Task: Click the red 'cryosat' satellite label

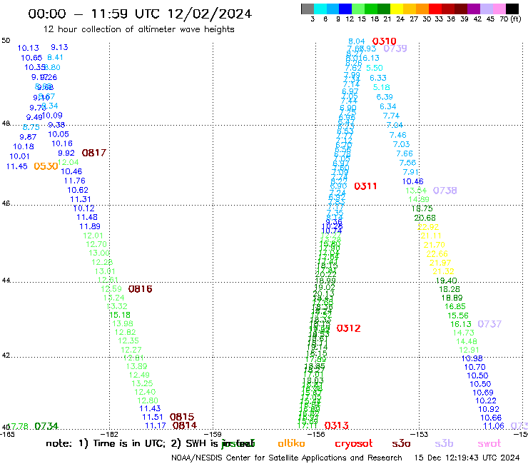Action: click(354, 444)
